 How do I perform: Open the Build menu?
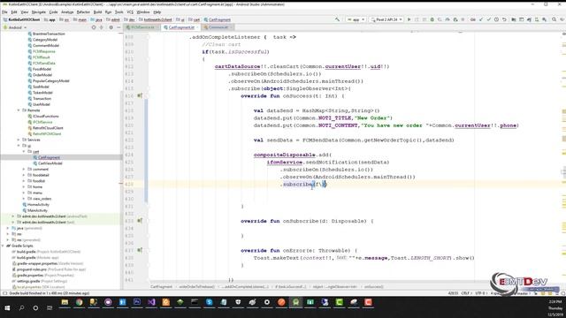[98, 11]
